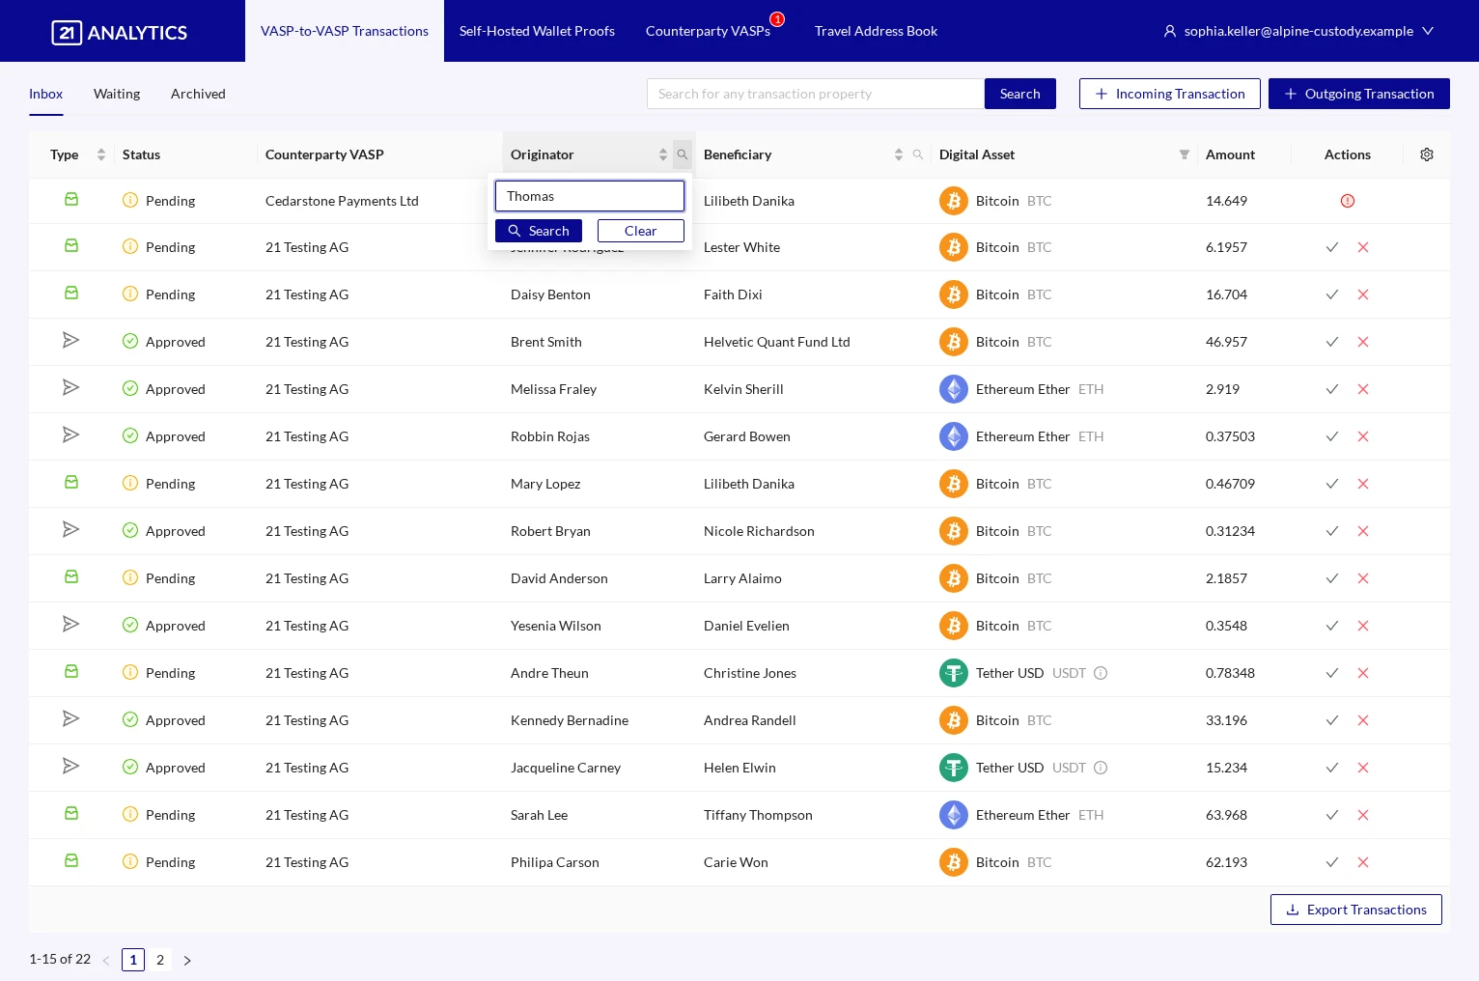Approve the Sarah Lee transaction
This screenshot has width=1479, height=981.
[x=1332, y=815]
